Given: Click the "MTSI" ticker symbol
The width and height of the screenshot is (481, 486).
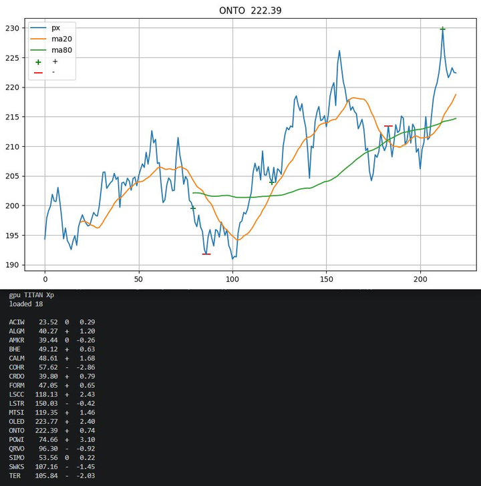Looking at the screenshot, I should (17, 413).
